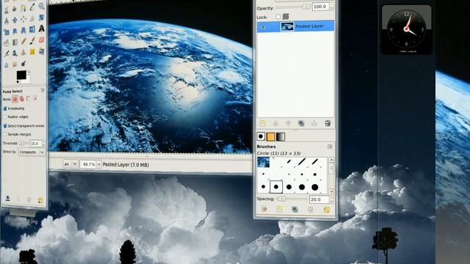
Task: Select the Paths tool
Action: pyautogui.click(x=23, y=8)
